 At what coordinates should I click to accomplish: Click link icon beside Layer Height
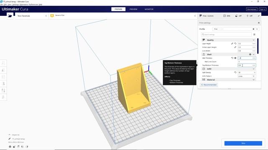click(x=232, y=44)
